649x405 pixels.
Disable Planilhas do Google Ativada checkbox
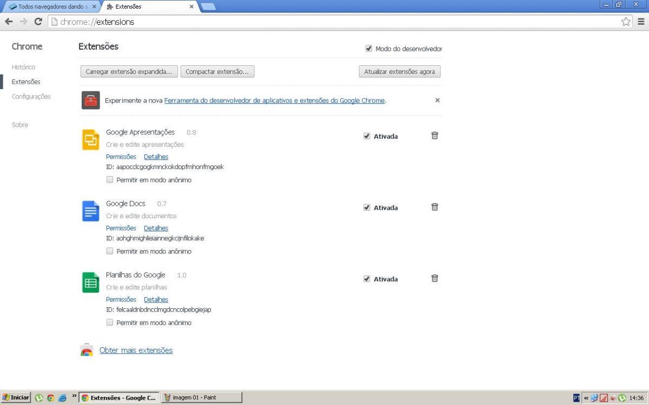tap(367, 279)
